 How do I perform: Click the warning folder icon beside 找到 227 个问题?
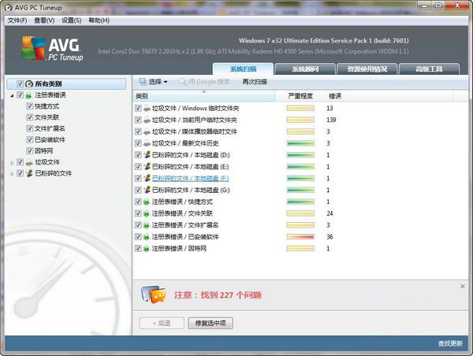click(154, 295)
